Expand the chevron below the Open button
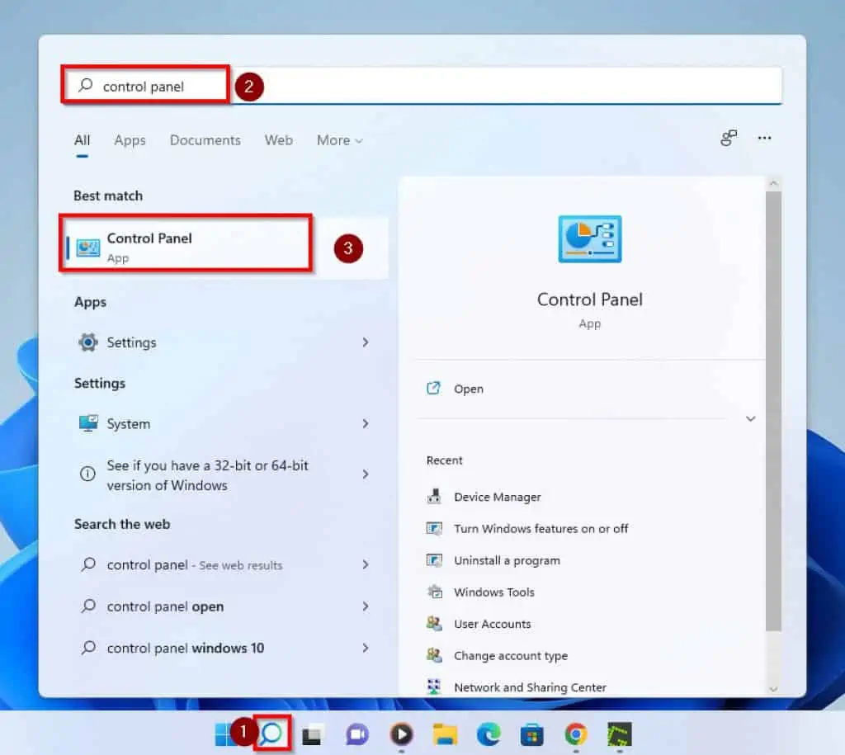This screenshot has width=845, height=755. coord(750,418)
